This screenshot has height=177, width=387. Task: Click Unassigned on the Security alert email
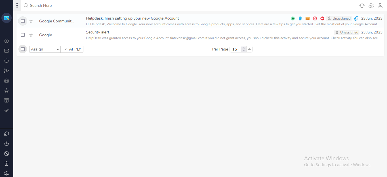tap(346, 32)
